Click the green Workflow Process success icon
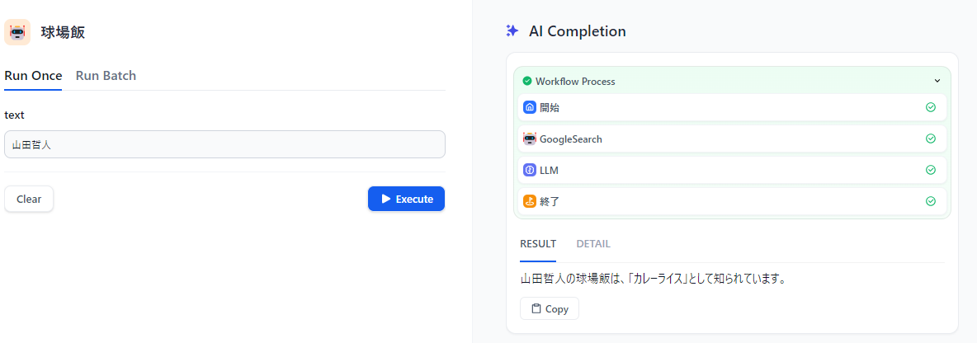This screenshot has height=343, width=977. click(x=527, y=81)
